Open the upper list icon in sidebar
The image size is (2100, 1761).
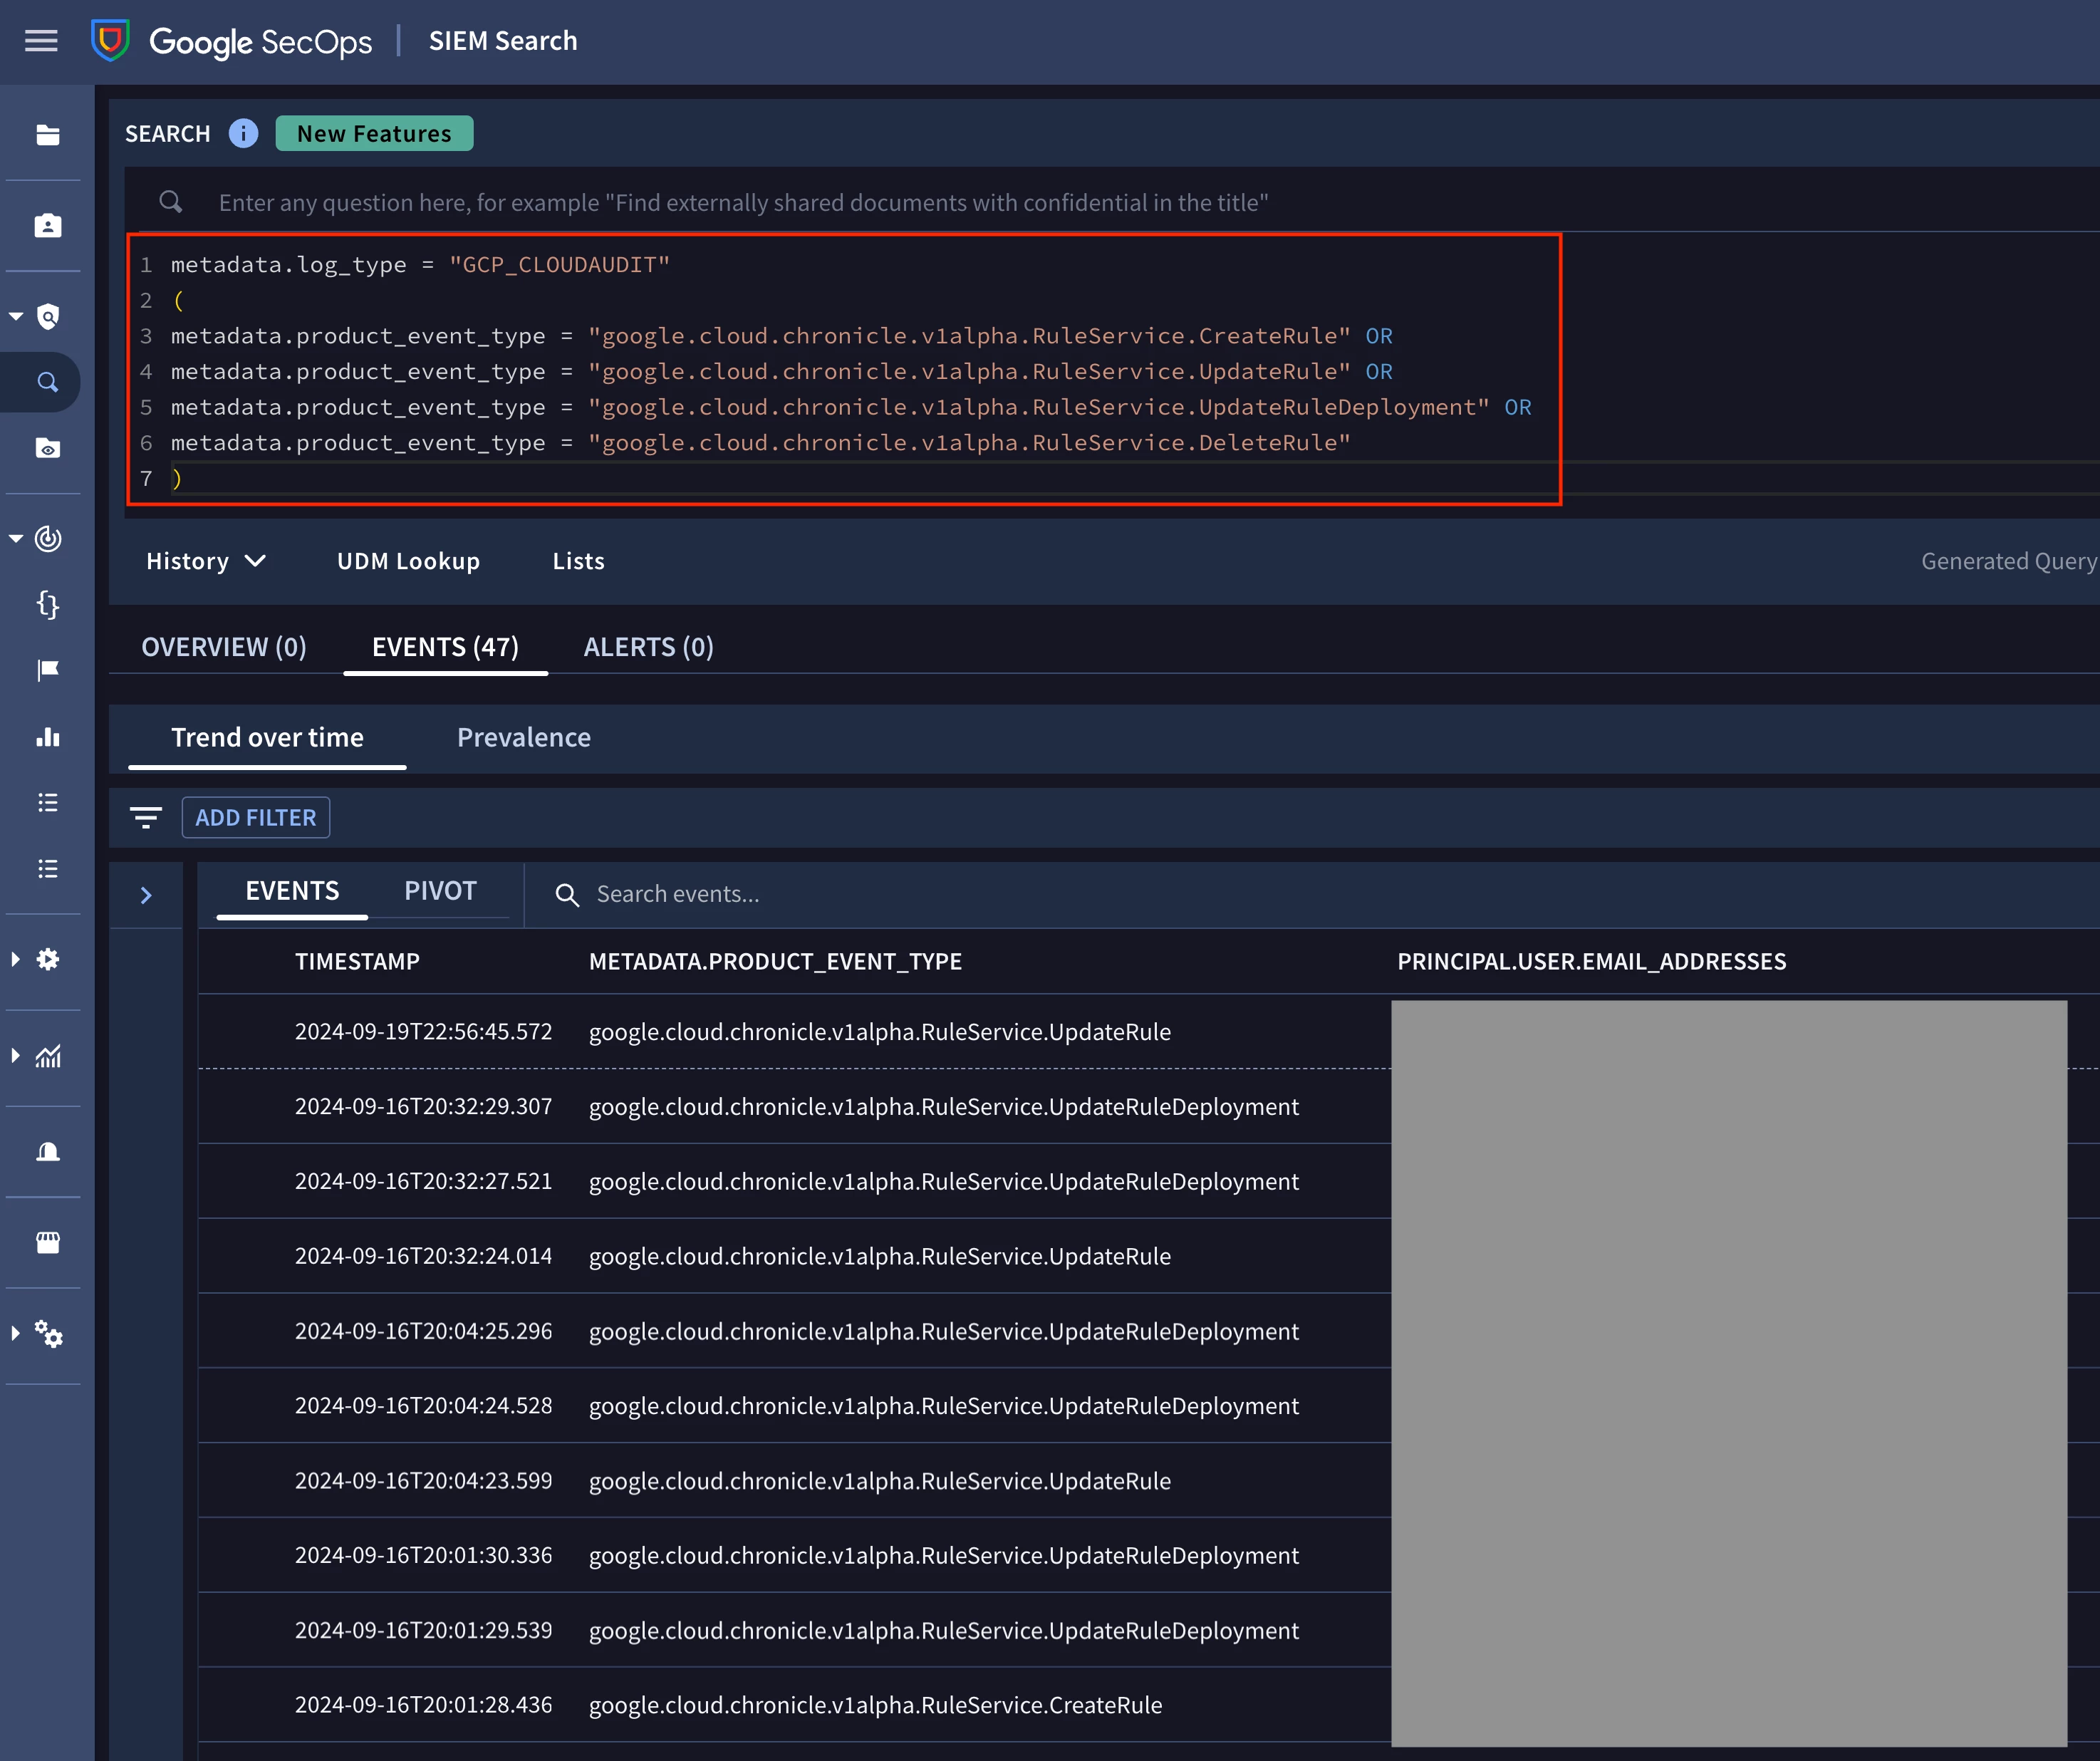click(x=48, y=803)
